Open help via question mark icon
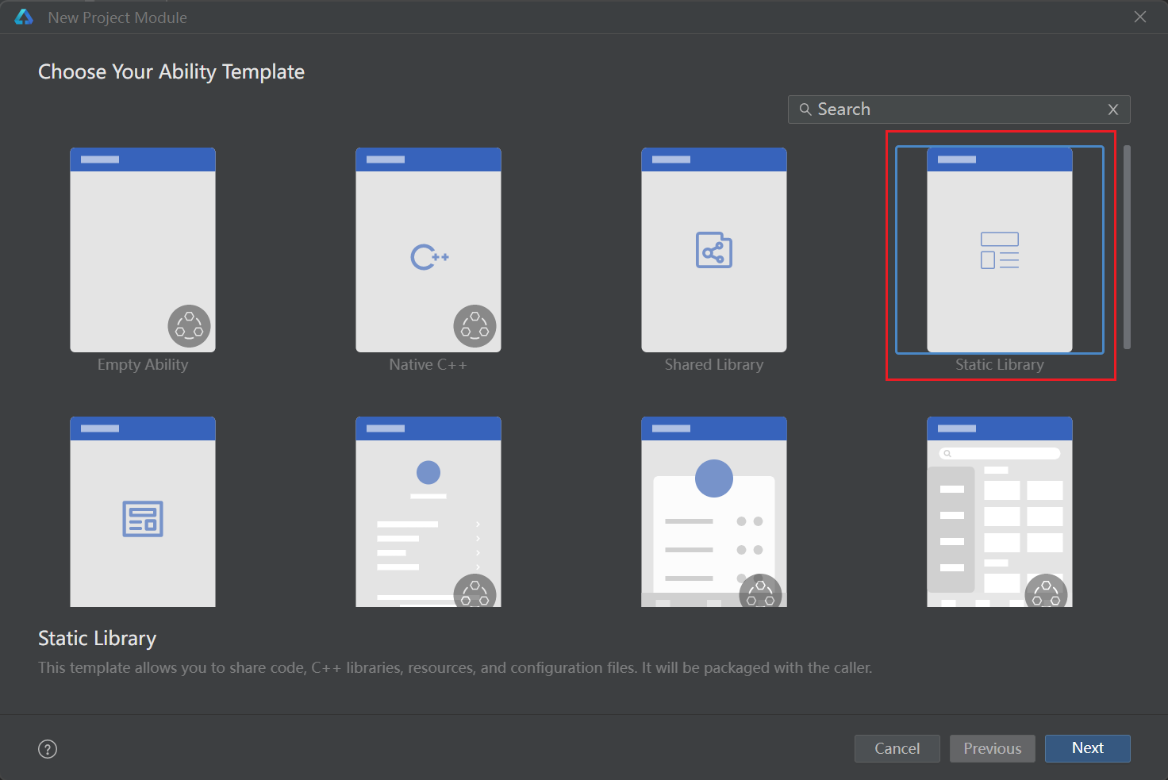This screenshot has height=780, width=1168. (48, 749)
